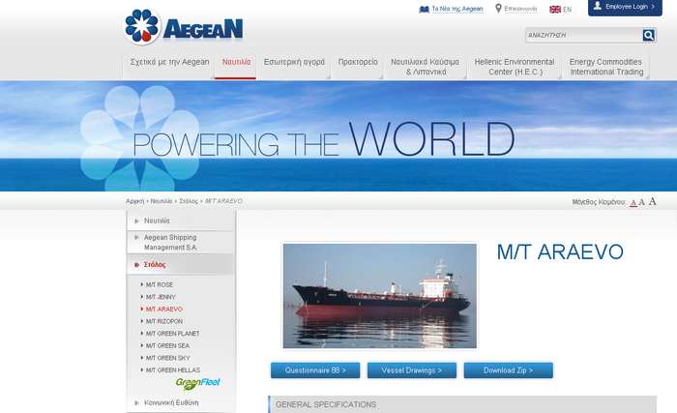This screenshot has width=677, height=413.
Task: Click the Questionnaire 88 button
Action: tap(315, 370)
